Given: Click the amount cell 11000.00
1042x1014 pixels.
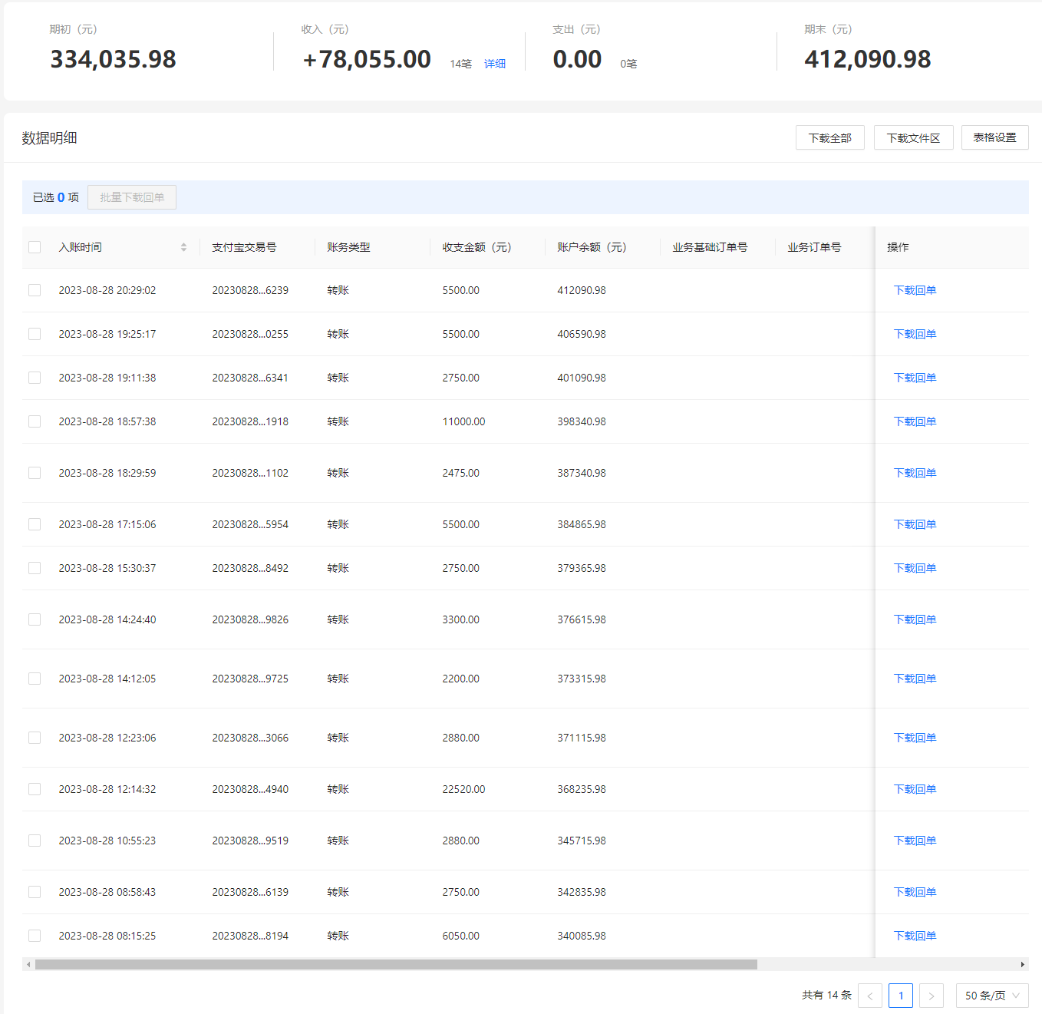Looking at the screenshot, I should [463, 421].
